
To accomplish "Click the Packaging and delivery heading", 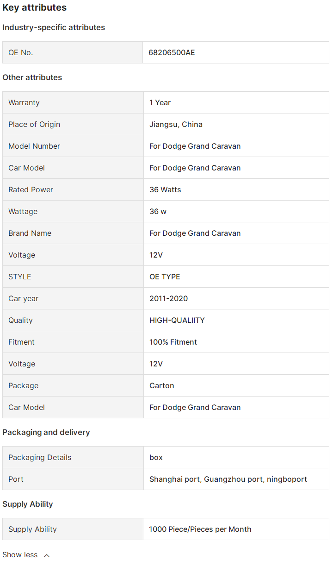I will (46, 432).
